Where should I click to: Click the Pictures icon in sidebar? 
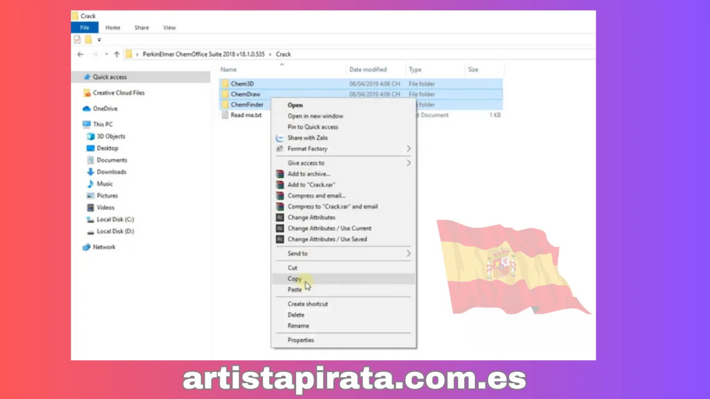tap(91, 196)
